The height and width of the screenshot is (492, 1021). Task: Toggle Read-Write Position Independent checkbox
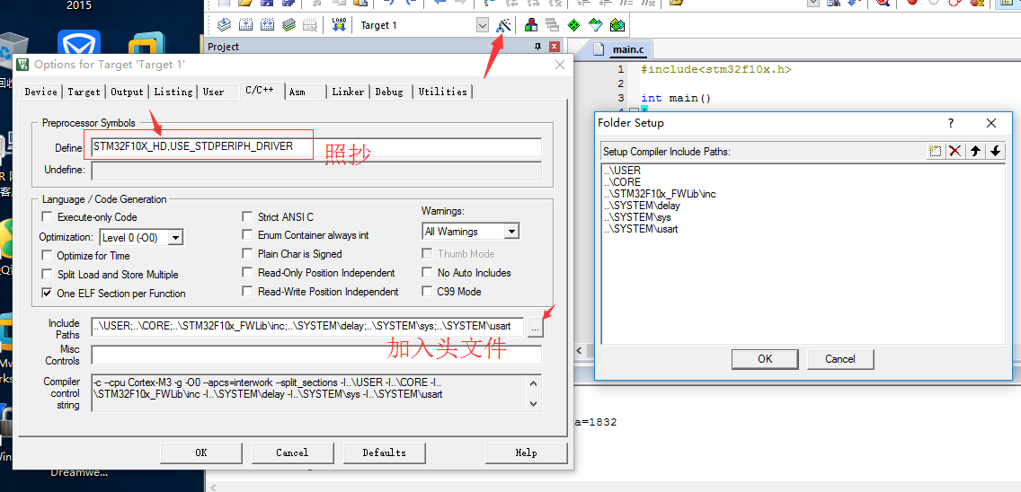(x=247, y=291)
